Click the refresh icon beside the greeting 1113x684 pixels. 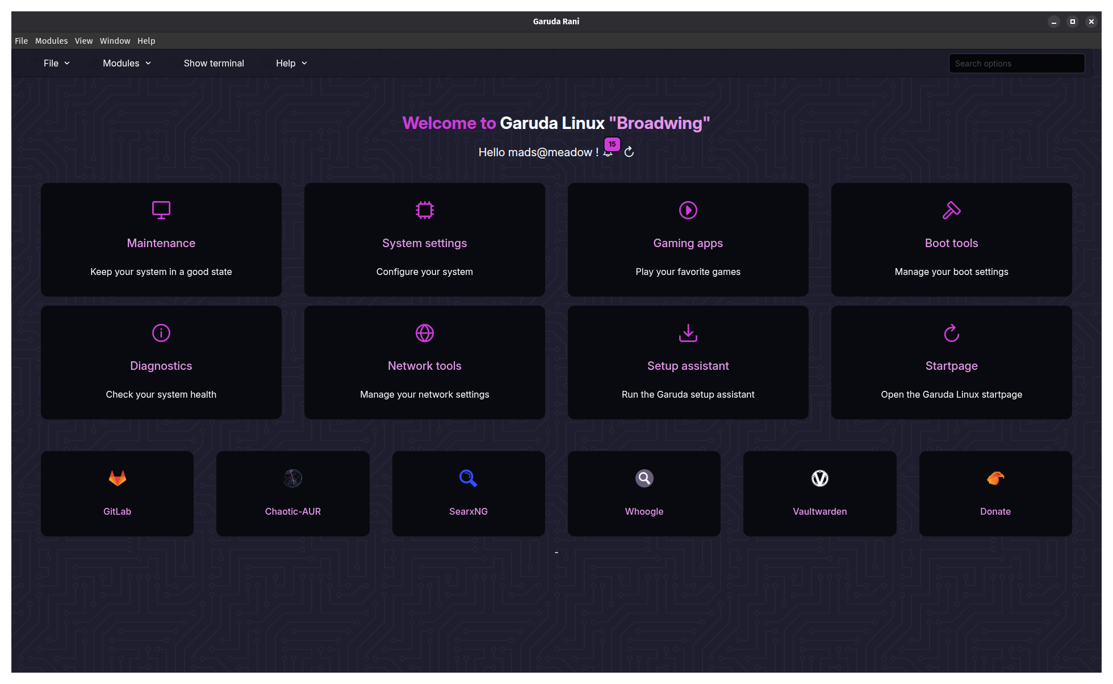tap(629, 152)
